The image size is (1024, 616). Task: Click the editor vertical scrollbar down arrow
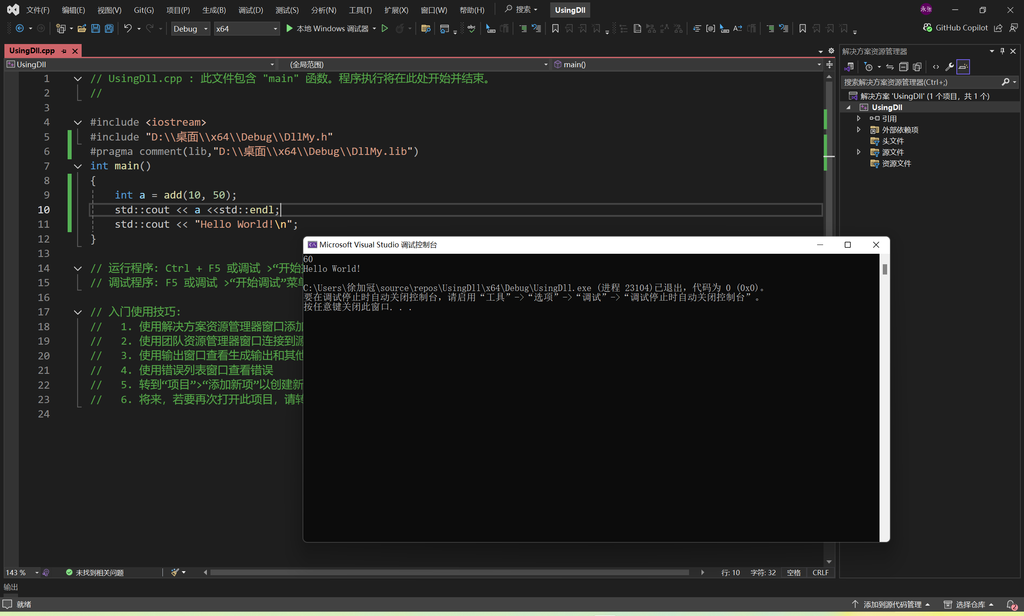click(829, 562)
